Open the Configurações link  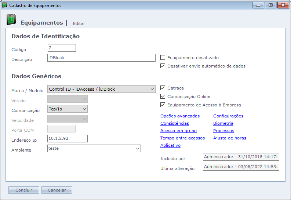pos(228,116)
